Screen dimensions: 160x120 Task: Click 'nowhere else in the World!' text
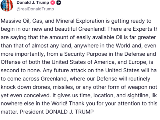34,103
